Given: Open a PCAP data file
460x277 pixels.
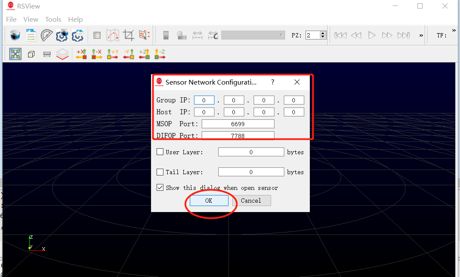Looking at the screenshot, I should point(31,35).
